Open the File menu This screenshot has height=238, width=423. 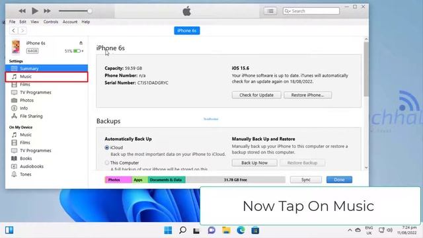click(12, 22)
